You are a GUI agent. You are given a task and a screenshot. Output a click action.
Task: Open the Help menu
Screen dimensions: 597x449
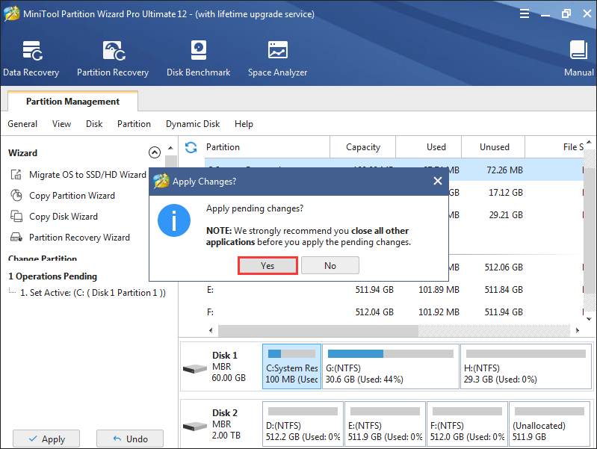click(x=244, y=124)
